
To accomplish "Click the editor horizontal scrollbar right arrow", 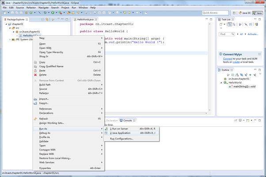I will click(206, 113).
